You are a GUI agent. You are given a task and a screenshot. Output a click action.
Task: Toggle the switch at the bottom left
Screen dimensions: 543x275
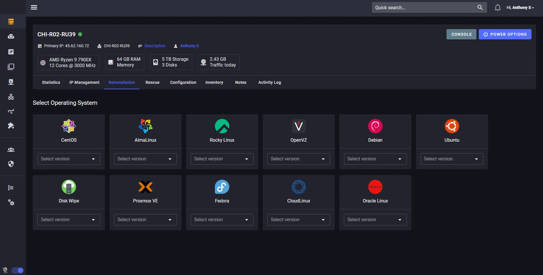coord(18,270)
